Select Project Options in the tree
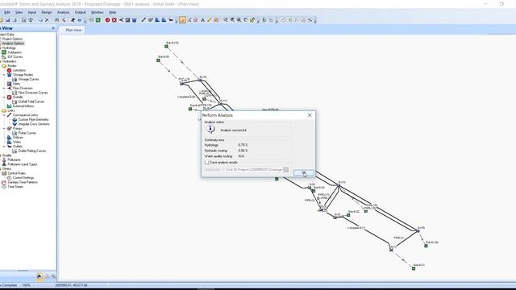Image resolution: width=516 pixels, height=290 pixels. [x=13, y=39]
